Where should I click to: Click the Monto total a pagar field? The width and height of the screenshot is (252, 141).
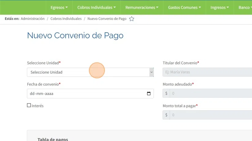pos(211,115)
